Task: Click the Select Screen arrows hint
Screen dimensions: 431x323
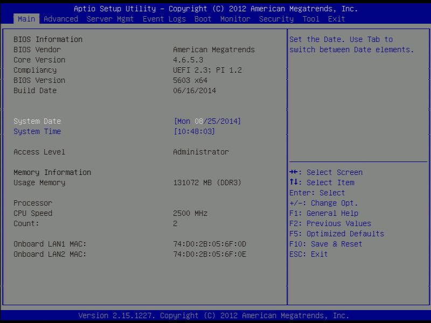Action: 326,172
